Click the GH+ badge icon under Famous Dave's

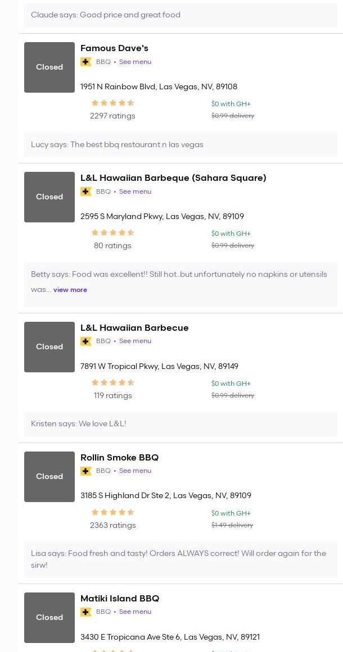(x=86, y=62)
